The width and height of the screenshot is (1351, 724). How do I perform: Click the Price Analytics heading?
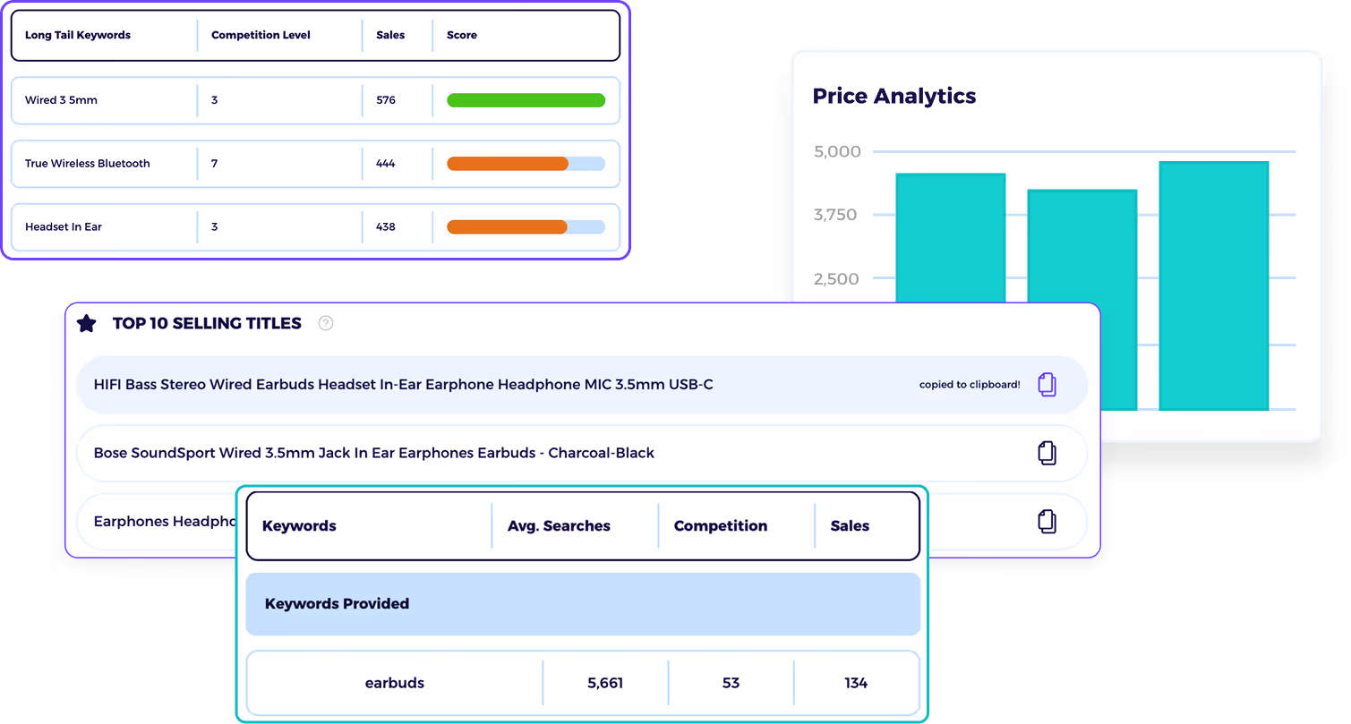(894, 97)
